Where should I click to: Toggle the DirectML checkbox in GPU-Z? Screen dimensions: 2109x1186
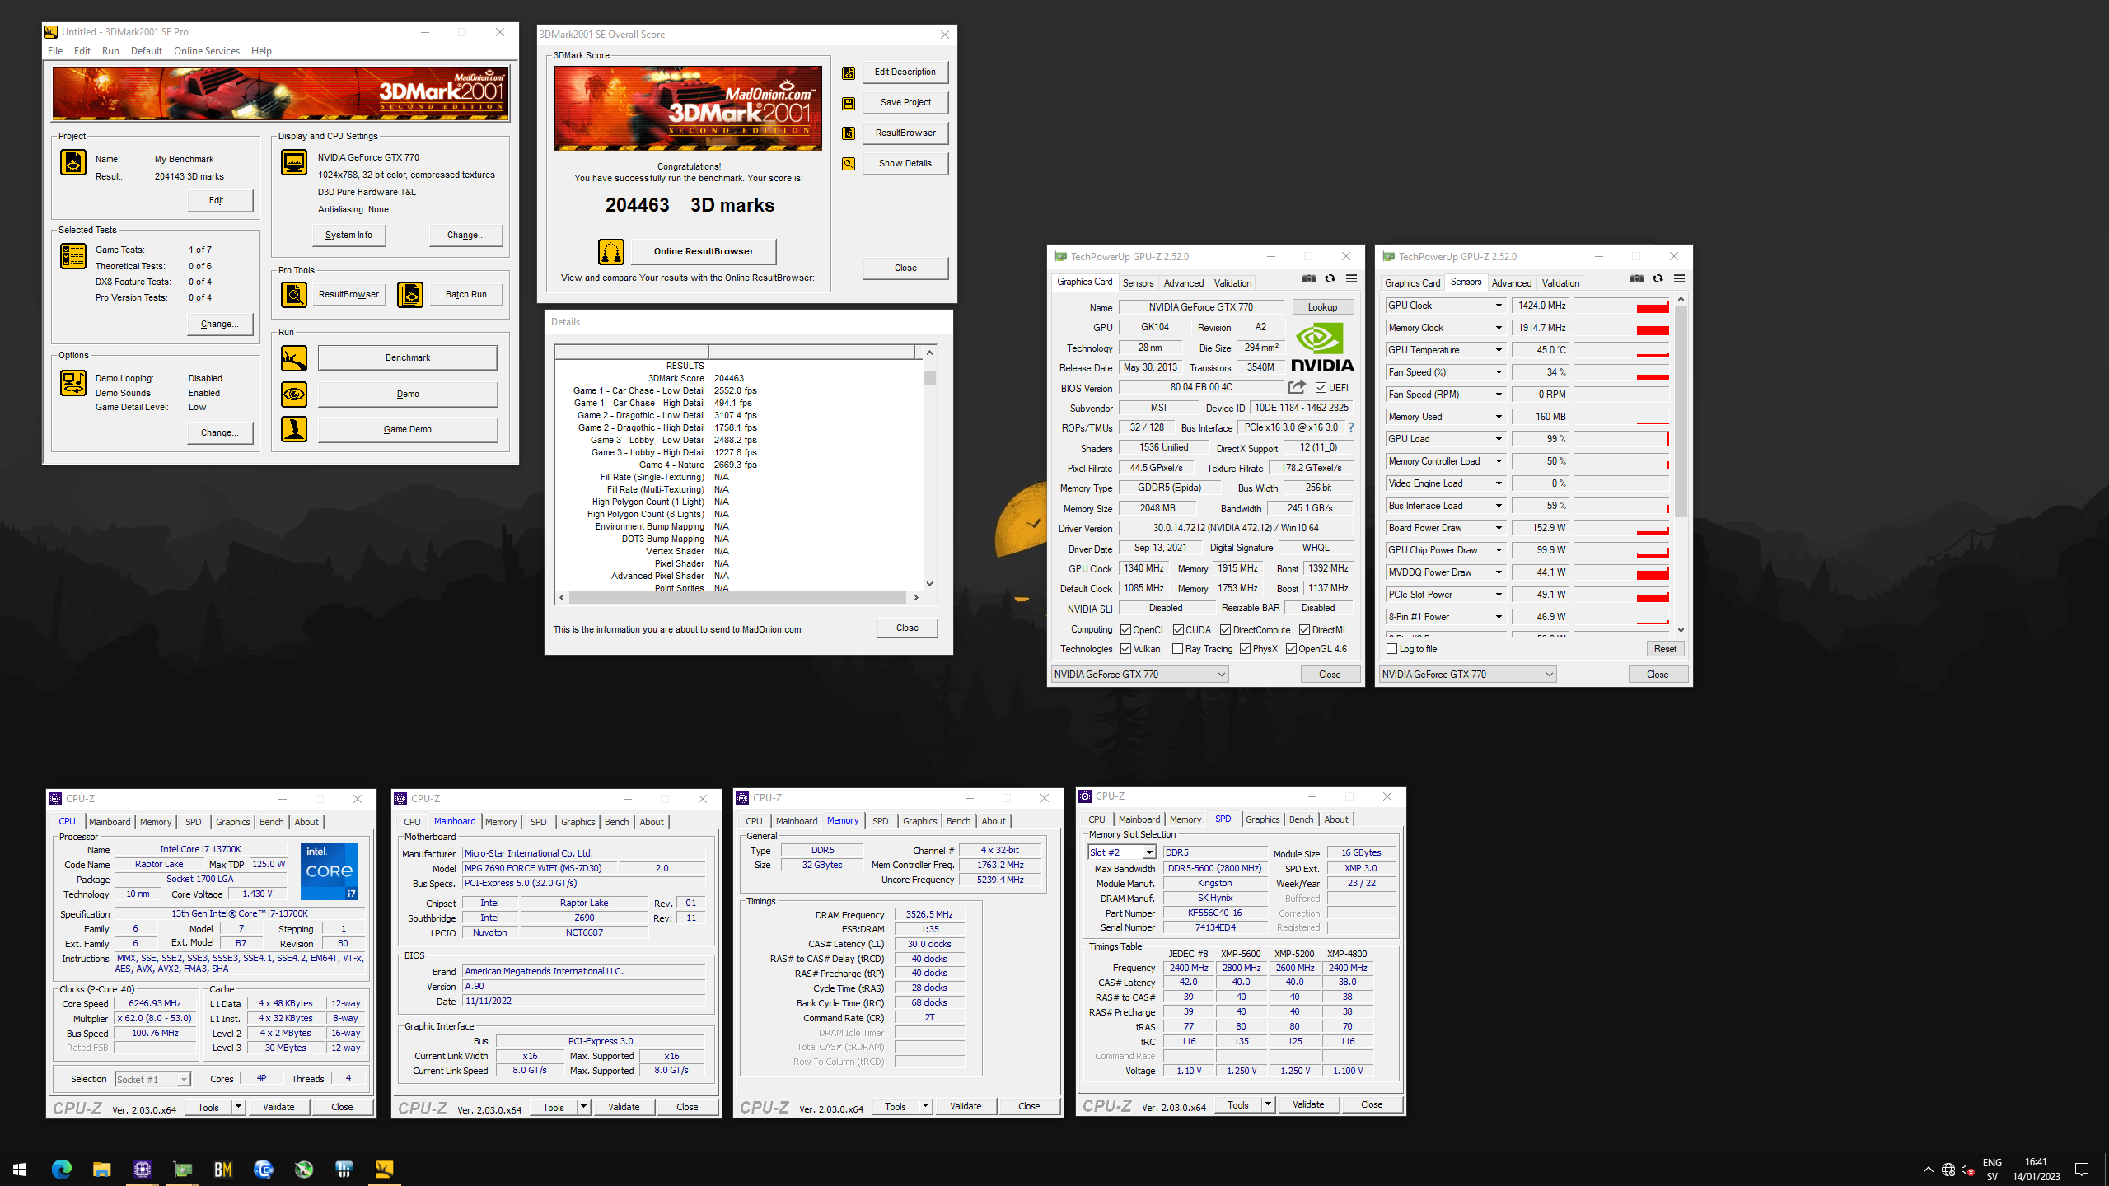coord(1304,630)
